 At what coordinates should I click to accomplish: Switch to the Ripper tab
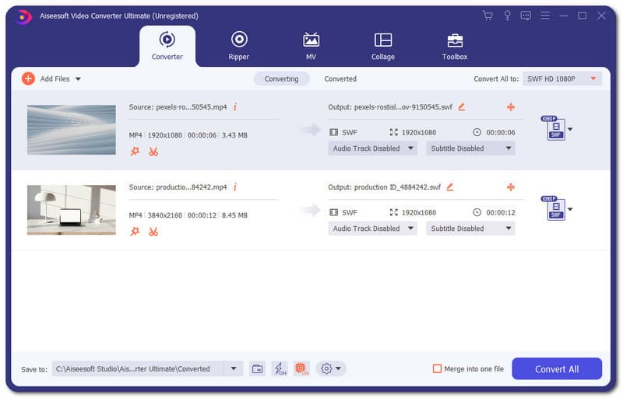239,45
